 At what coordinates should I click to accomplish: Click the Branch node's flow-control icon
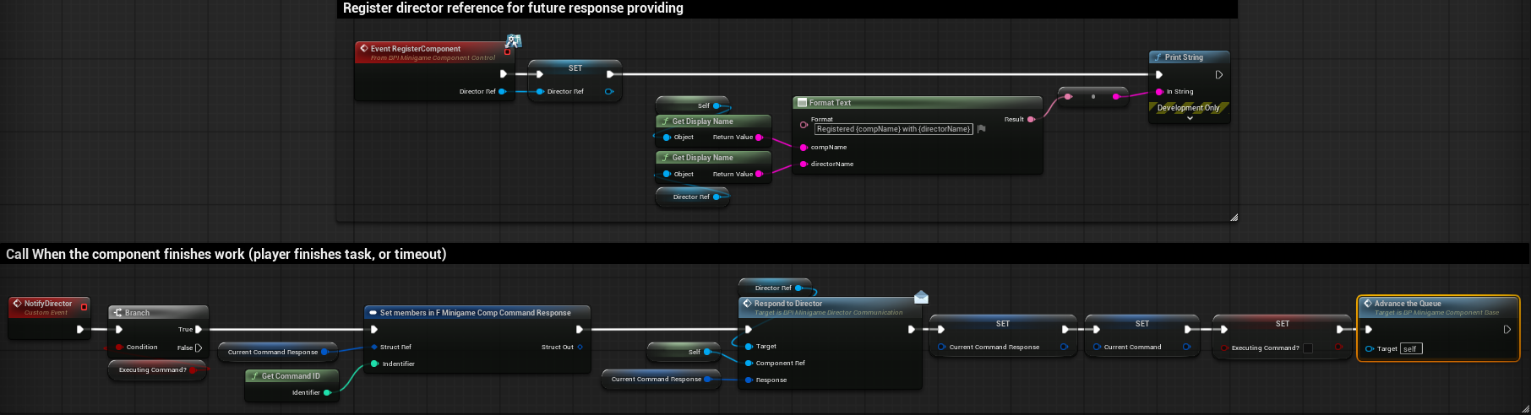click(x=117, y=313)
